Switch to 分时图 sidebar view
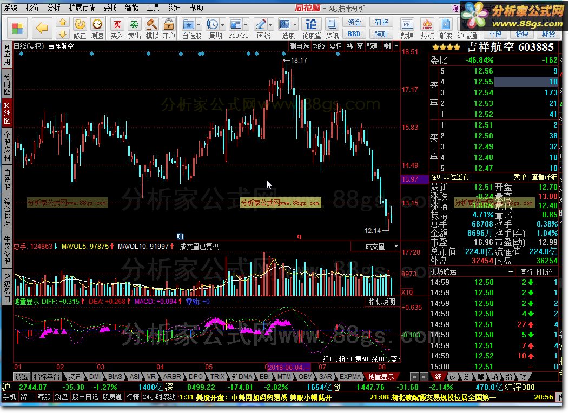 point(7,84)
